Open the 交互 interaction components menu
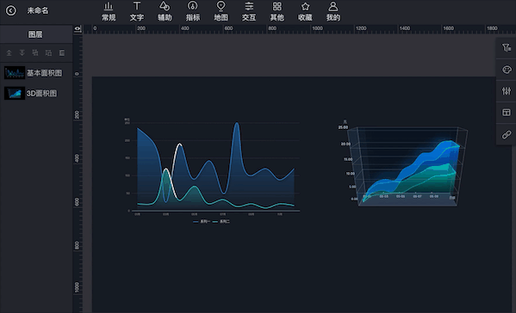 click(x=249, y=11)
